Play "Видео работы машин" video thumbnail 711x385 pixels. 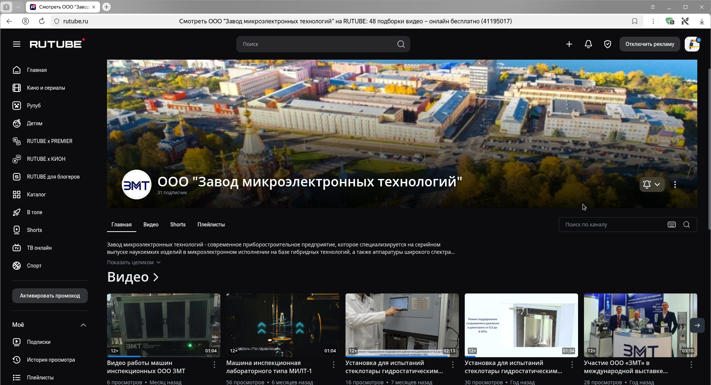point(164,325)
